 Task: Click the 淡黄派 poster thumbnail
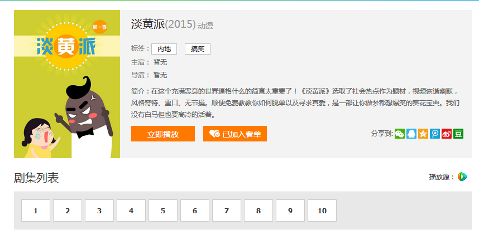pyautogui.click(x=67, y=84)
